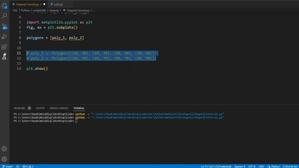Open the Explorer view in activity bar

pos(4,6)
